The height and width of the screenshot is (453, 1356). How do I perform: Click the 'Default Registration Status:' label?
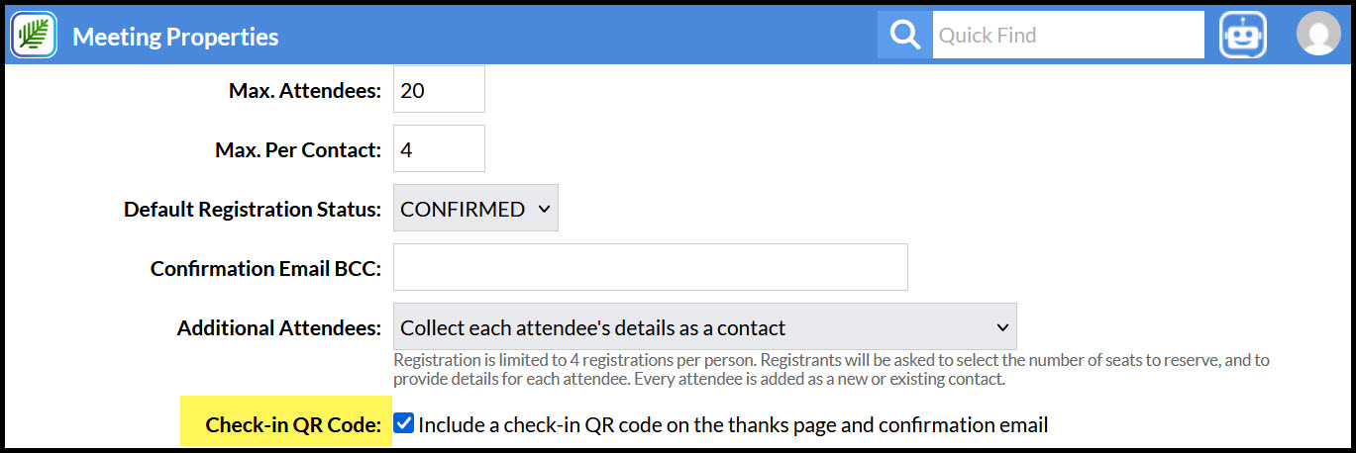(253, 210)
